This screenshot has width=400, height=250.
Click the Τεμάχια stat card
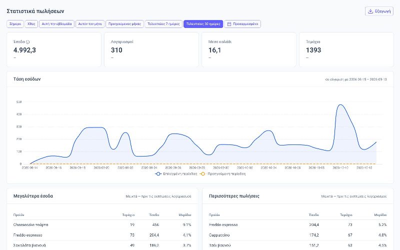point(346,49)
